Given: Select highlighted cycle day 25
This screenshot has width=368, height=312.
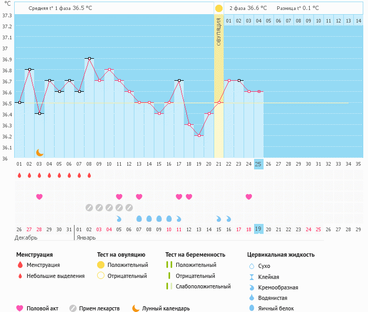Looking at the screenshot, I should [258, 164].
